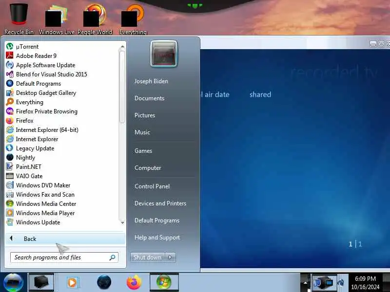
Task: Click the Start orb on taskbar
Action: point(14,282)
